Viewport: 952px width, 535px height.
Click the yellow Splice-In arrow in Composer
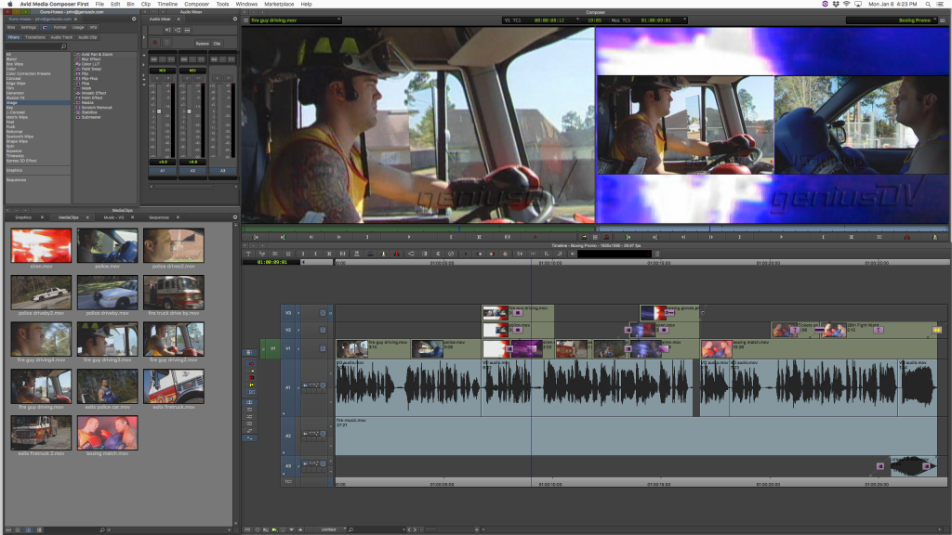[584, 237]
